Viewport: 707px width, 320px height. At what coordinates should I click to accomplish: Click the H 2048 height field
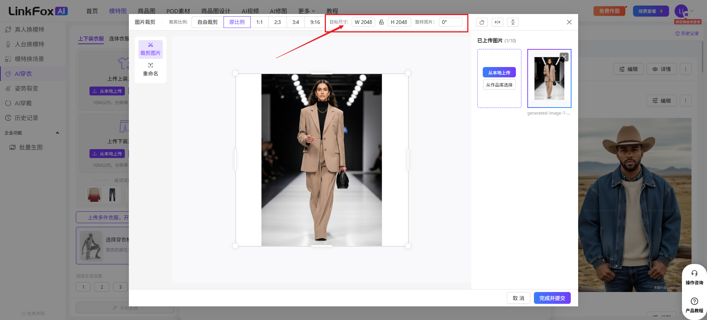tap(399, 22)
